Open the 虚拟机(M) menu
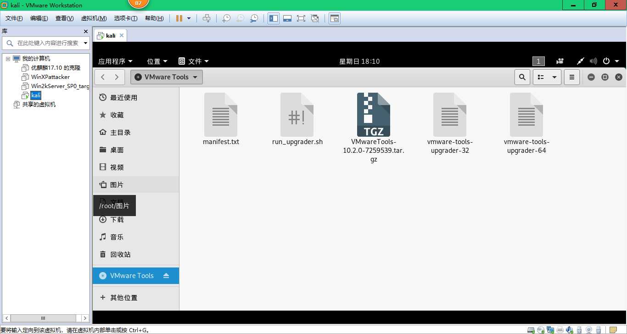Viewport: 627px width, 334px height. coord(94,18)
